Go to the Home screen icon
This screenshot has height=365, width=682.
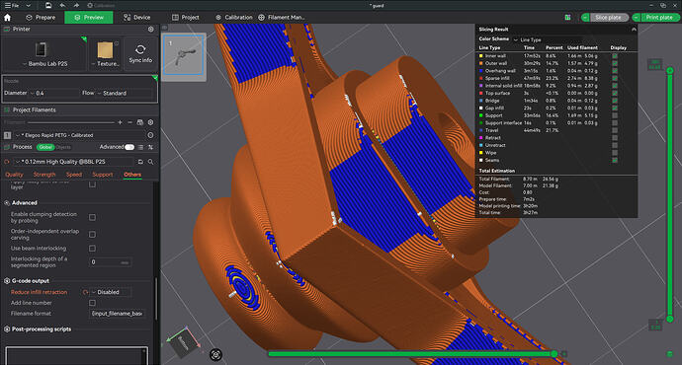tap(7, 18)
